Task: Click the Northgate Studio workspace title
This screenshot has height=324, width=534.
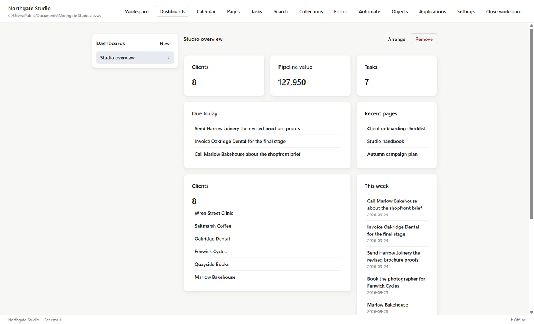Action: [29, 8]
